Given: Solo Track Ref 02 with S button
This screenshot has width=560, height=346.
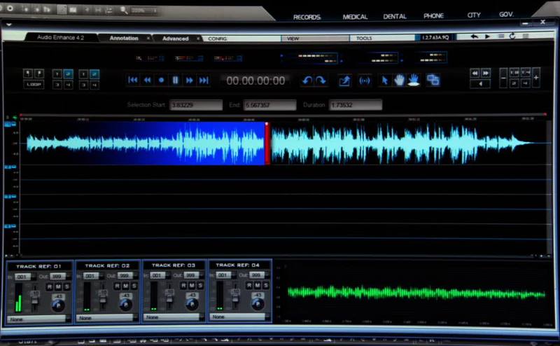Looking at the screenshot, I should (133, 286).
